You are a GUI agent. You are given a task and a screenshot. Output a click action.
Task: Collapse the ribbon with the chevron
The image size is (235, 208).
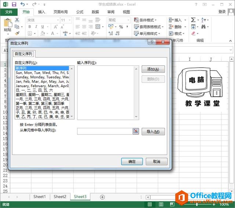pyautogui.click(x=230, y=41)
